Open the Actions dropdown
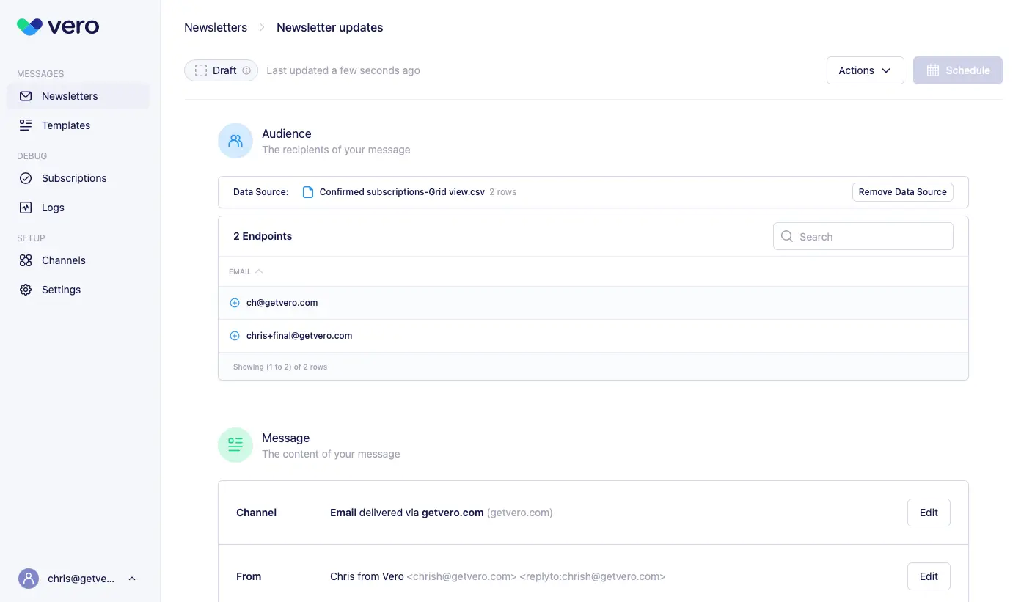1021x602 pixels. click(x=866, y=70)
